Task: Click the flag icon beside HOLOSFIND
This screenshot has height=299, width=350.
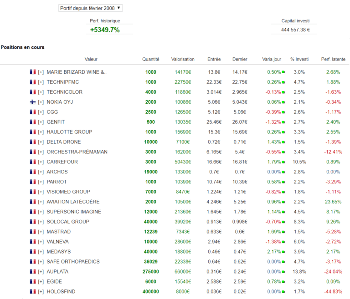Action: 32,291
